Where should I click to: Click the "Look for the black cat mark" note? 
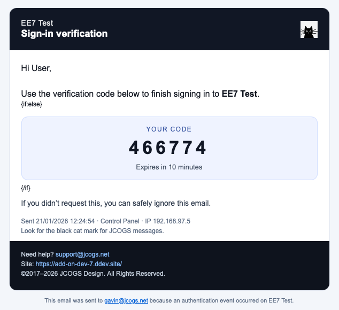[92, 231]
